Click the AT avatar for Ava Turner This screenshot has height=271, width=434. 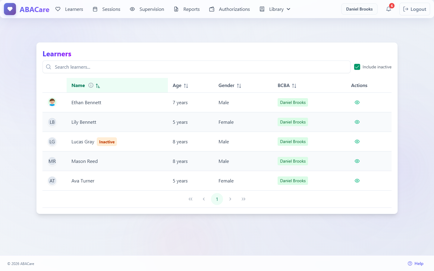pyautogui.click(x=52, y=181)
